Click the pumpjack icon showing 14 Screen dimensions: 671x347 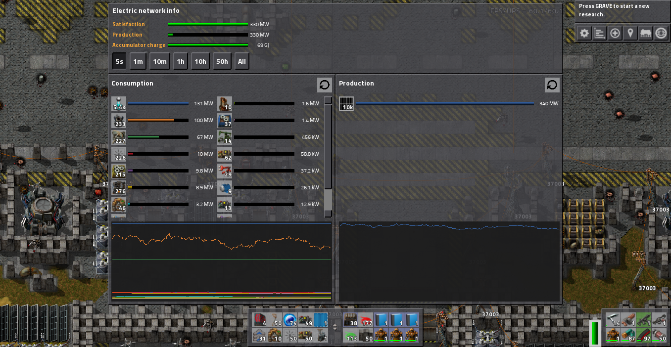click(225, 137)
